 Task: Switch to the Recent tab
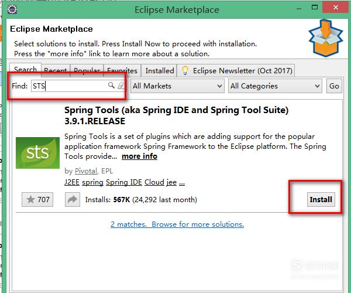click(x=56, y=71)
